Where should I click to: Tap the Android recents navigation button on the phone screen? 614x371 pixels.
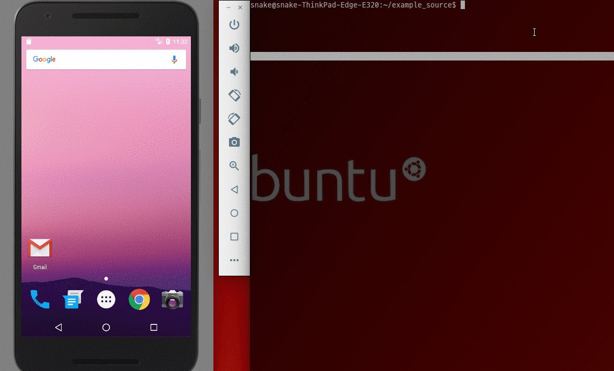coord(154,327)
